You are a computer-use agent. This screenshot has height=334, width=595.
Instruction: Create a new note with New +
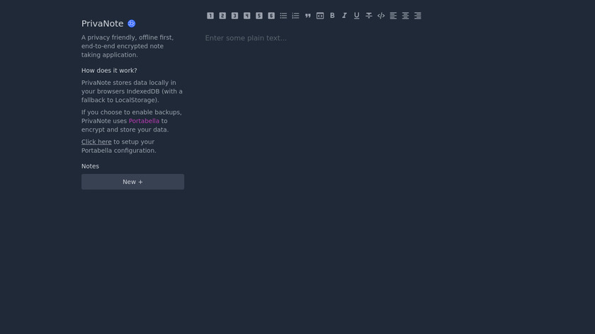coord(133,182)
